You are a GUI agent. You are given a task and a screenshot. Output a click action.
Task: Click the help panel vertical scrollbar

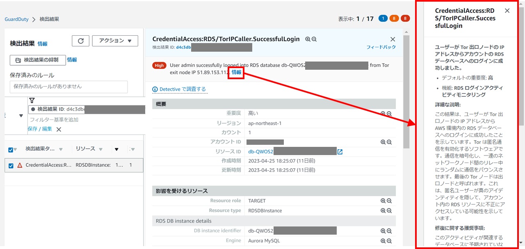[x=521, y=66]
